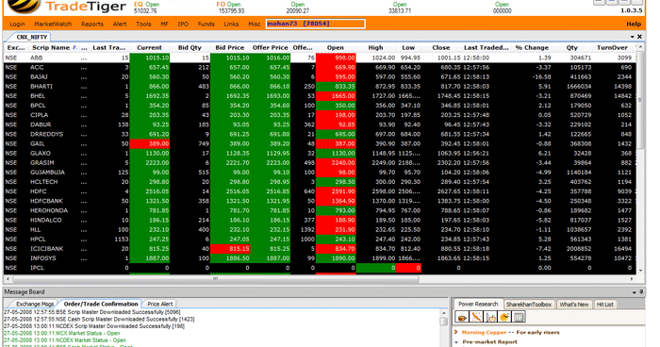Click ICICIBANK bid price 815.15 cell
This screenshot has height=347, width=660.
click(x=230, y=248)
